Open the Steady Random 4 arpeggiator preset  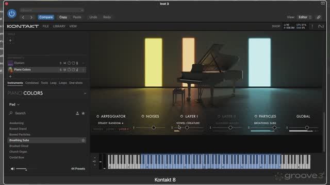(x=111, y=123)
